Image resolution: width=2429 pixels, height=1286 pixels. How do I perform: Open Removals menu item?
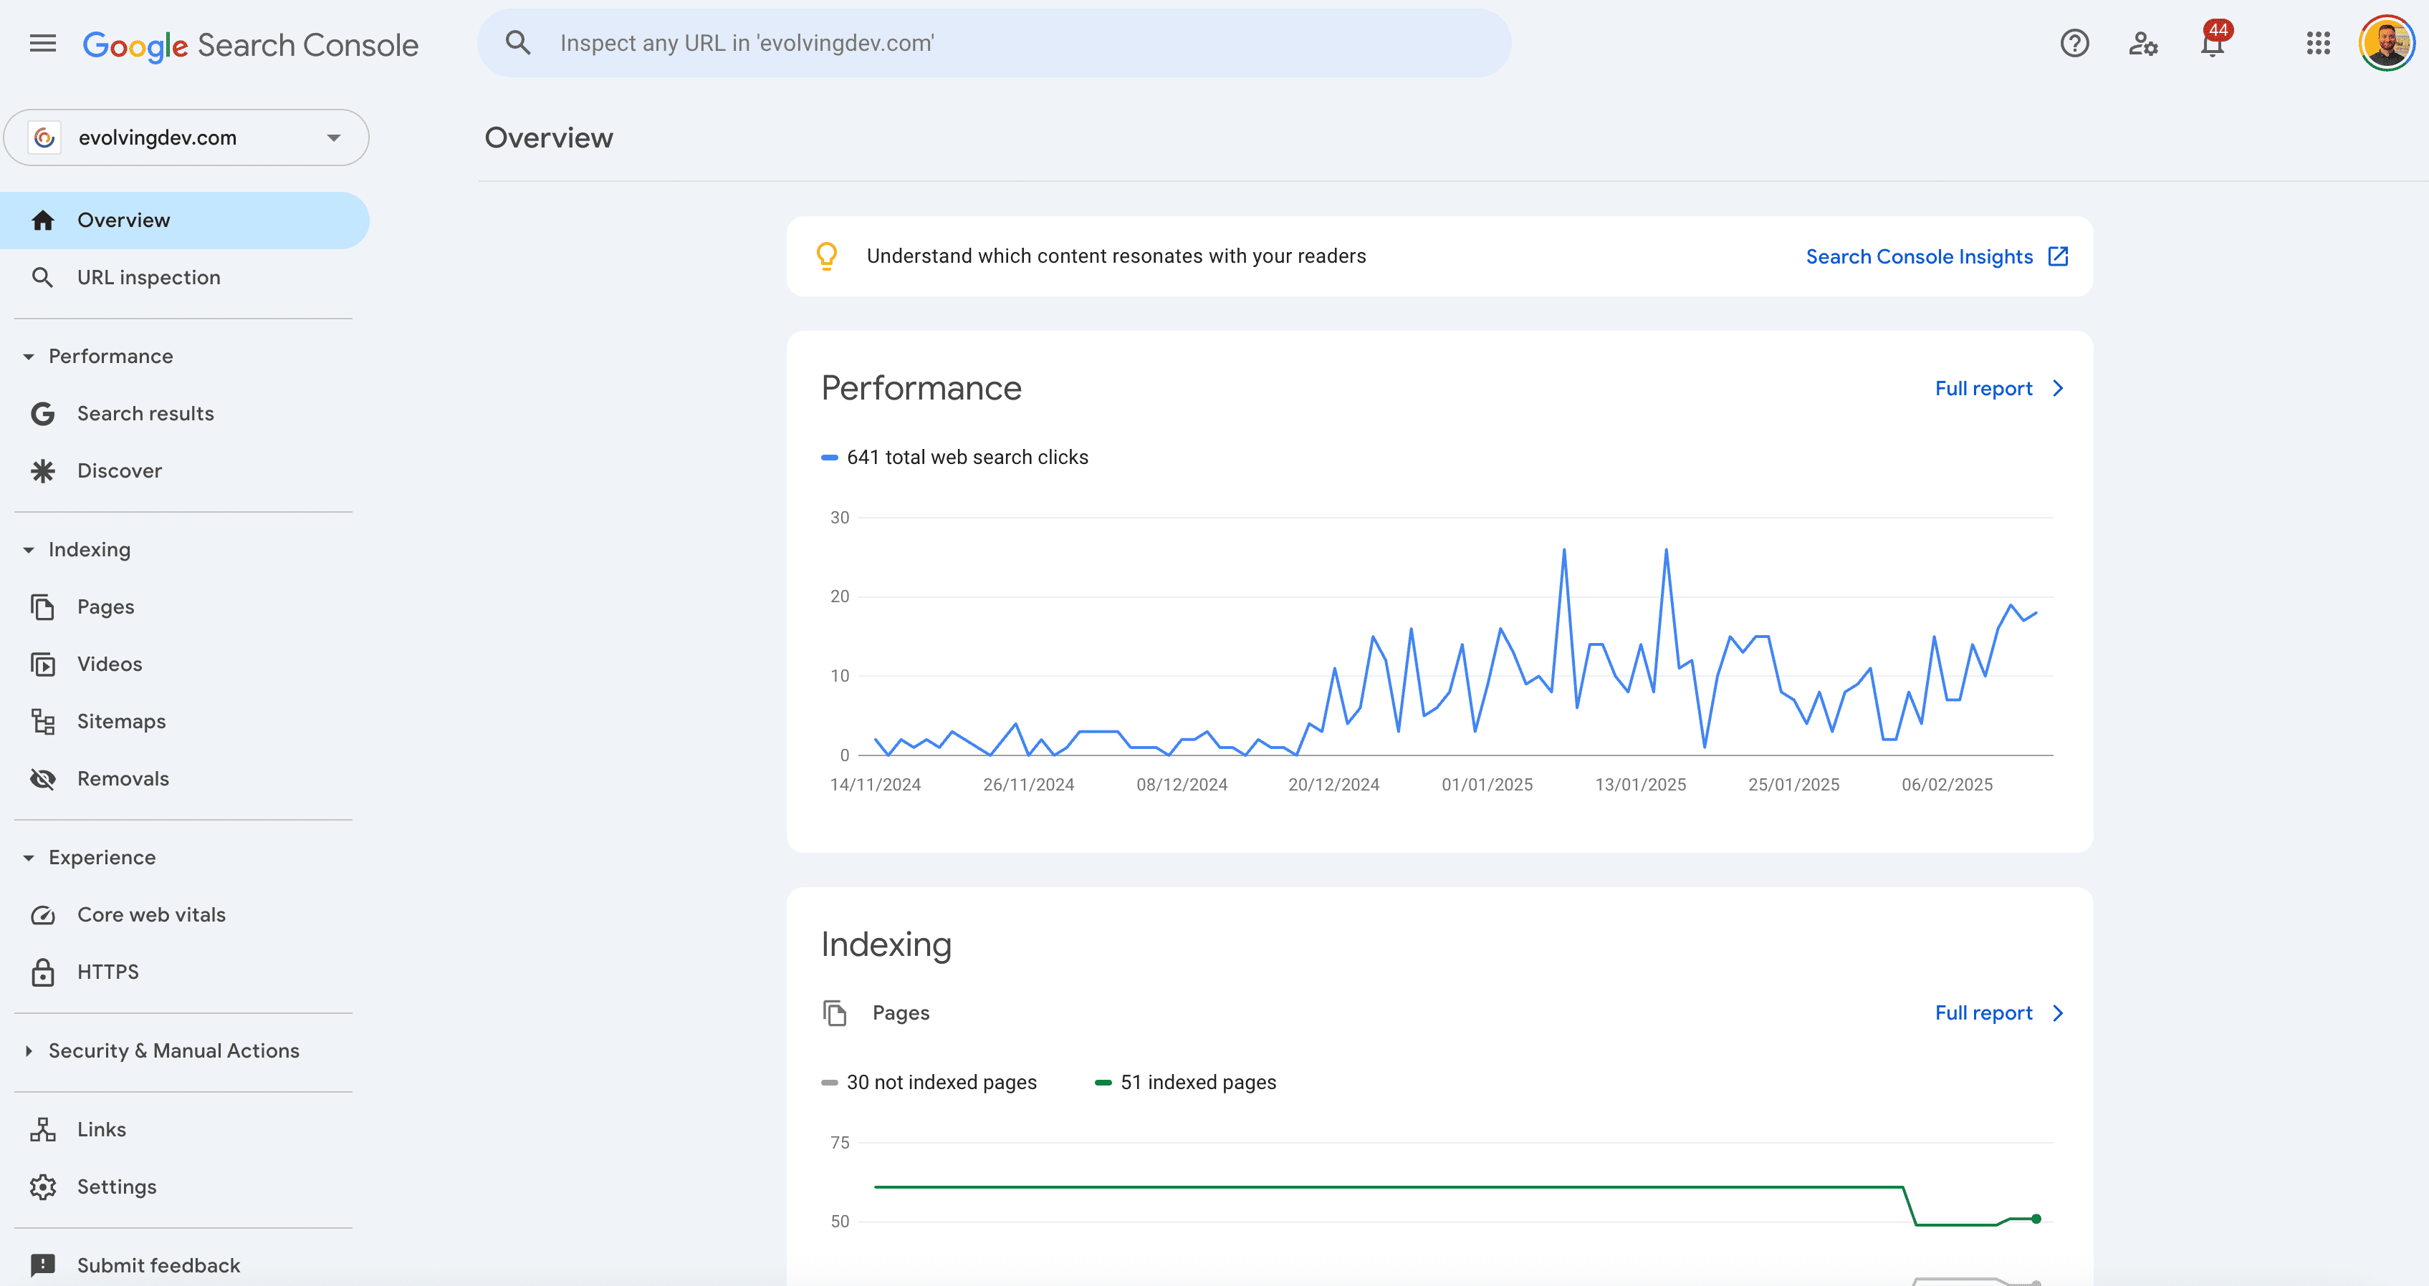click(x=185, y=779)
